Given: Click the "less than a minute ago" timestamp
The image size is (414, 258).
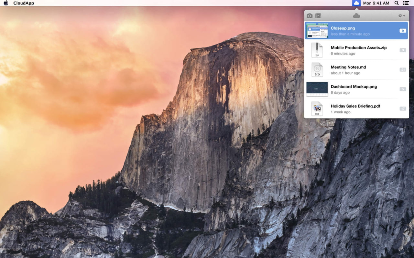Looking at the screenshot, I should 350,34.
